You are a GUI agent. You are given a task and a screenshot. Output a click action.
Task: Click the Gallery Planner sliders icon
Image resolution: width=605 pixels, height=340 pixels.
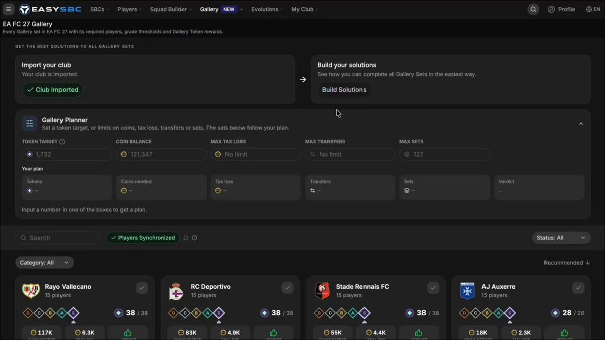click(29, 123)
